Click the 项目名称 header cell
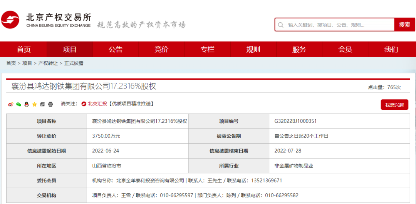Screen dimensions: 416x204 (x=47, y=121)
